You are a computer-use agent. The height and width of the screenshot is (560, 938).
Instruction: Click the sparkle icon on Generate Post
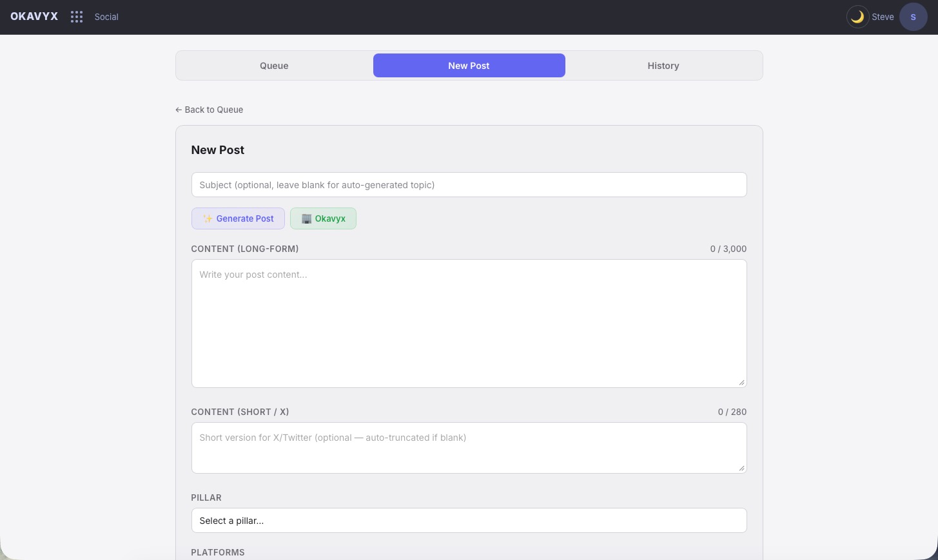[x=208, y=218]
